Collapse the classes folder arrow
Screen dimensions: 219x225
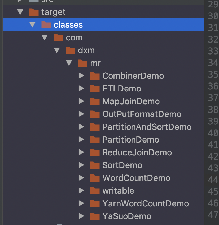[x=32, y=25]
